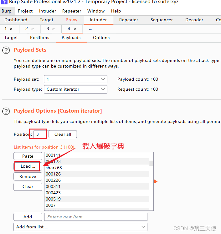Select list item shark63
This screenshot has height=234, width=221.
tap(97, 168)
